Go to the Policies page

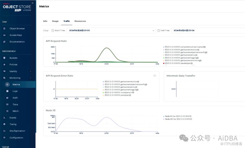click(13, 65)
